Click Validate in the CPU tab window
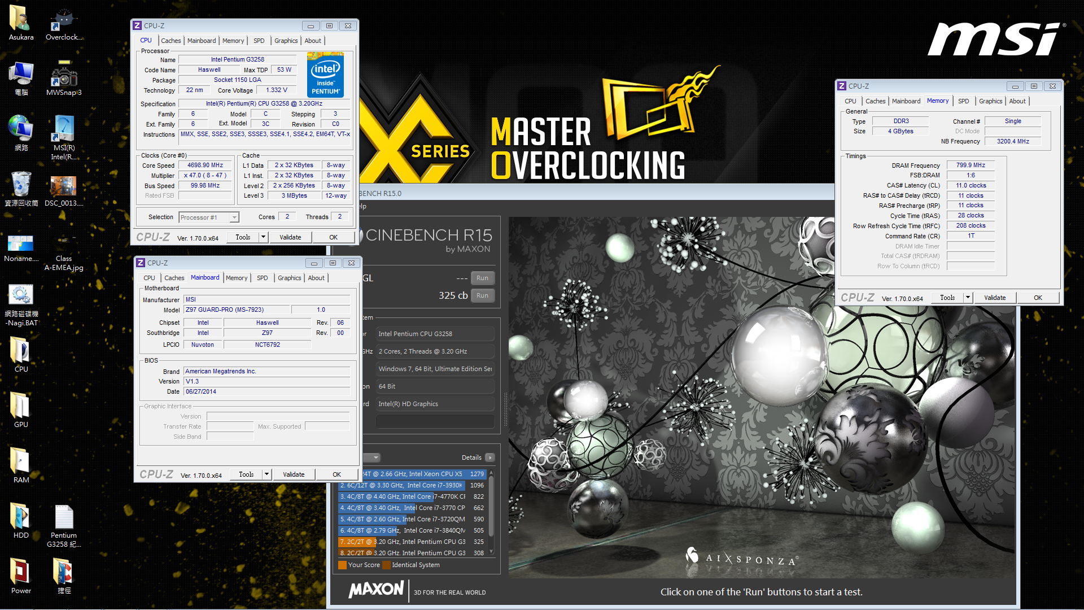Screen dimensions: 1084x610 pyautogui.click(x=290, y=237)
